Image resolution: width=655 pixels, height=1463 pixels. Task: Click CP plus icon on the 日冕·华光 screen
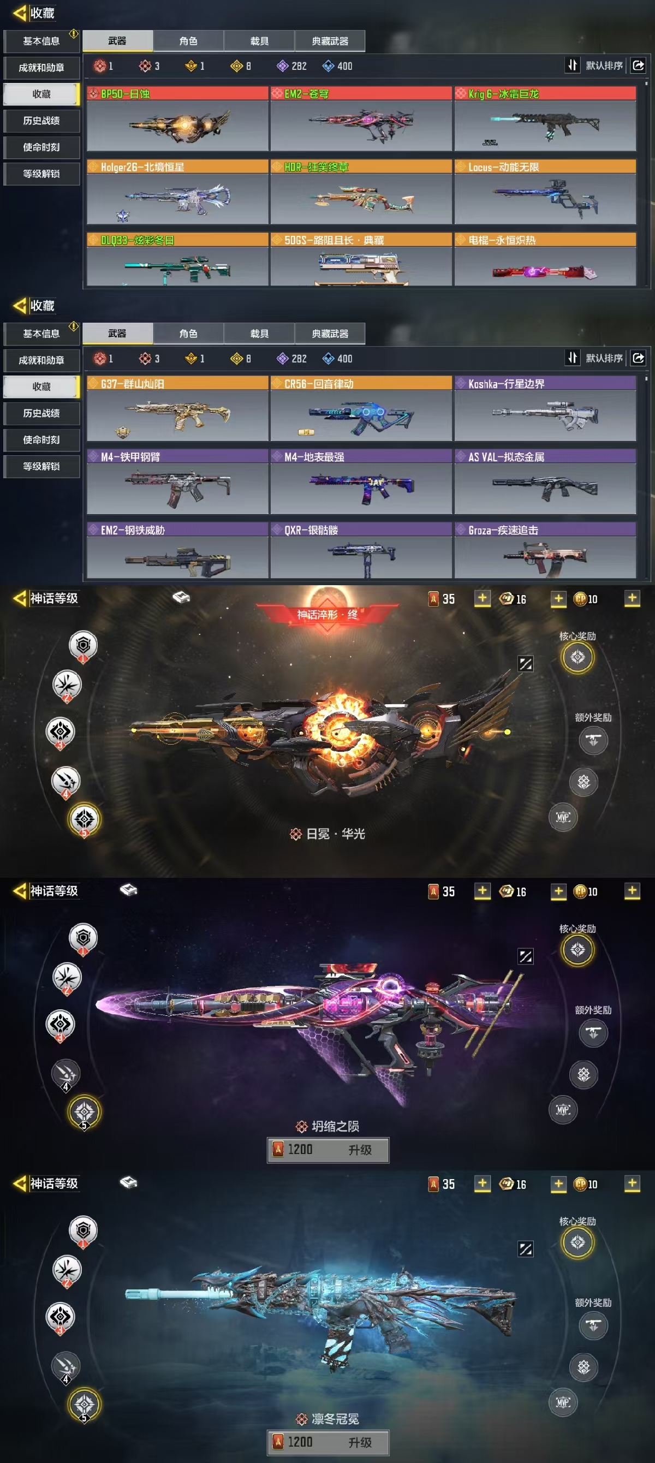tap(632, 598)
